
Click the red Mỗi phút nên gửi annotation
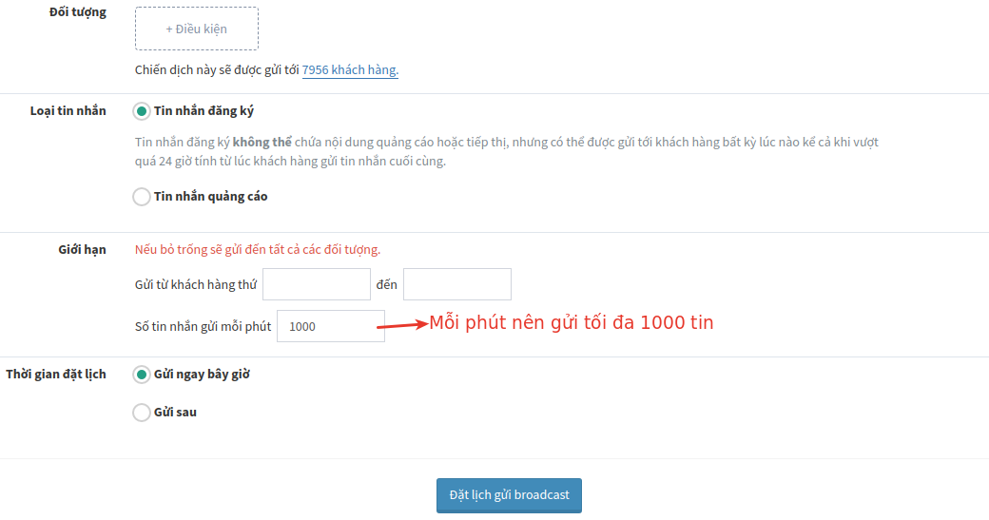[571, 322]
